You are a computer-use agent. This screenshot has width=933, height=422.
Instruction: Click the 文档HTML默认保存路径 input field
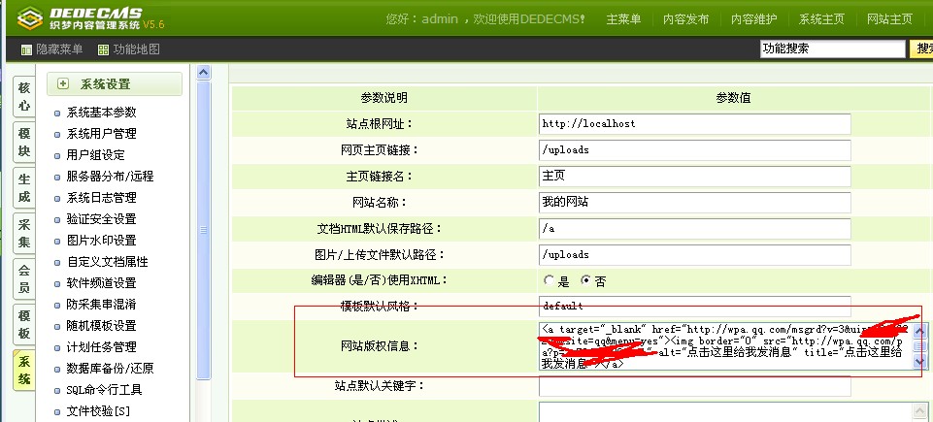coord(694,228)
